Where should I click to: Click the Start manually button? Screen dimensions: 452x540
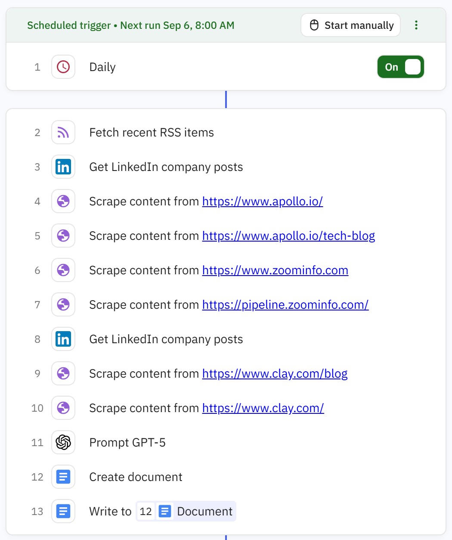[x=351, y=25]
